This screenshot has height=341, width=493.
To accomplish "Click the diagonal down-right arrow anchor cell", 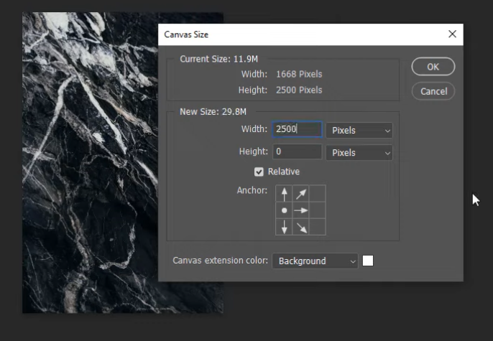I will [301, 227].
